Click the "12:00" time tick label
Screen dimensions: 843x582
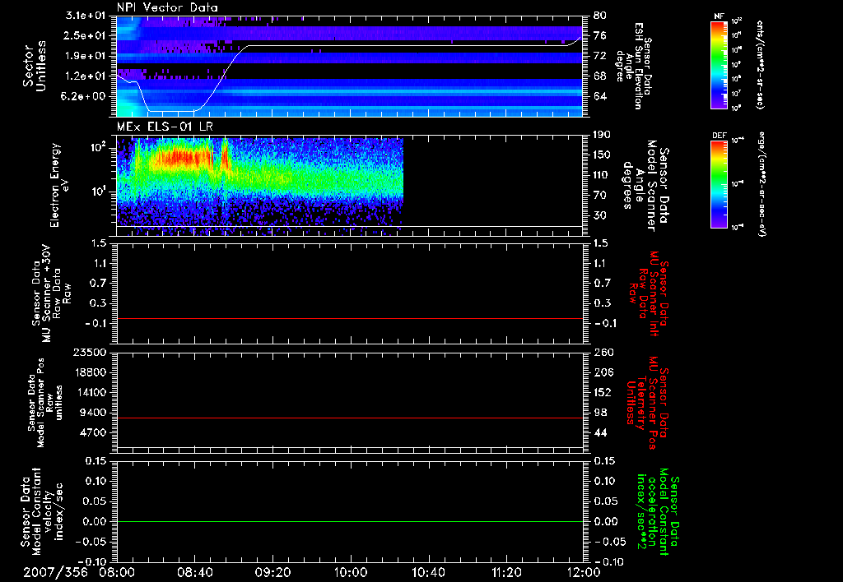584,572
